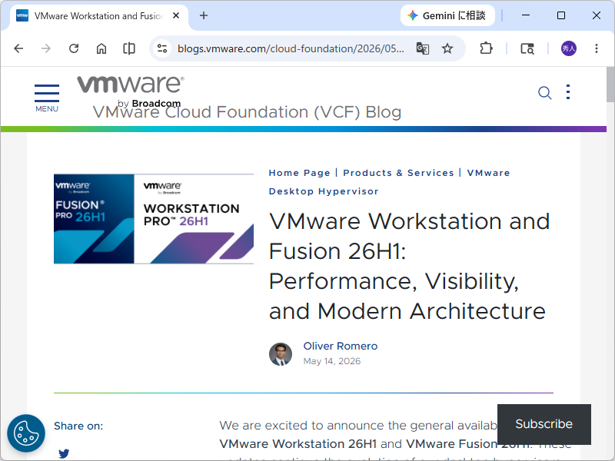This screenshot has height=461, width=615.
Task: Open Chrome three-dot menu
Action: tap(597, 48)
